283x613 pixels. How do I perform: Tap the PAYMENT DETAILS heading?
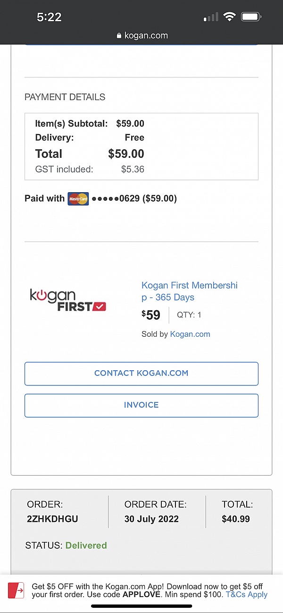point(65,97)
